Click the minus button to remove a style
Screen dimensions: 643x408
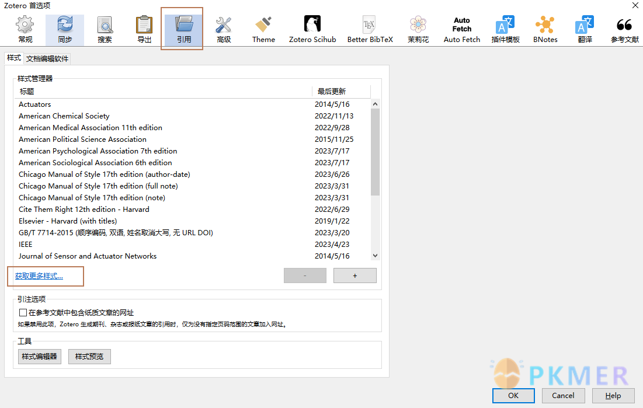click(x=305, y=276)
